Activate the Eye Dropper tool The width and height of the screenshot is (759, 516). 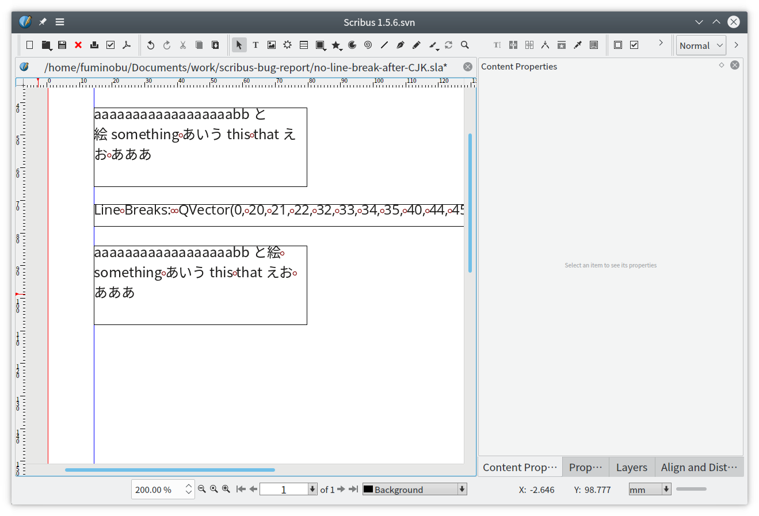tap(578, 45)
